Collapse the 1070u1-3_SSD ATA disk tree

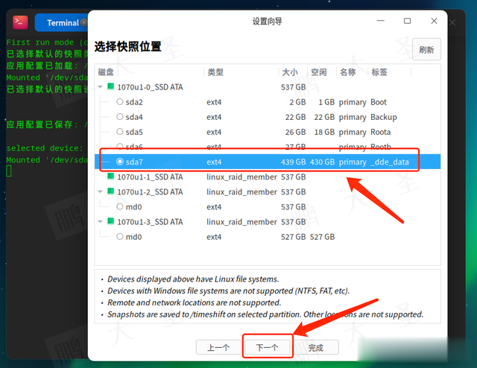tap(100, 222)
